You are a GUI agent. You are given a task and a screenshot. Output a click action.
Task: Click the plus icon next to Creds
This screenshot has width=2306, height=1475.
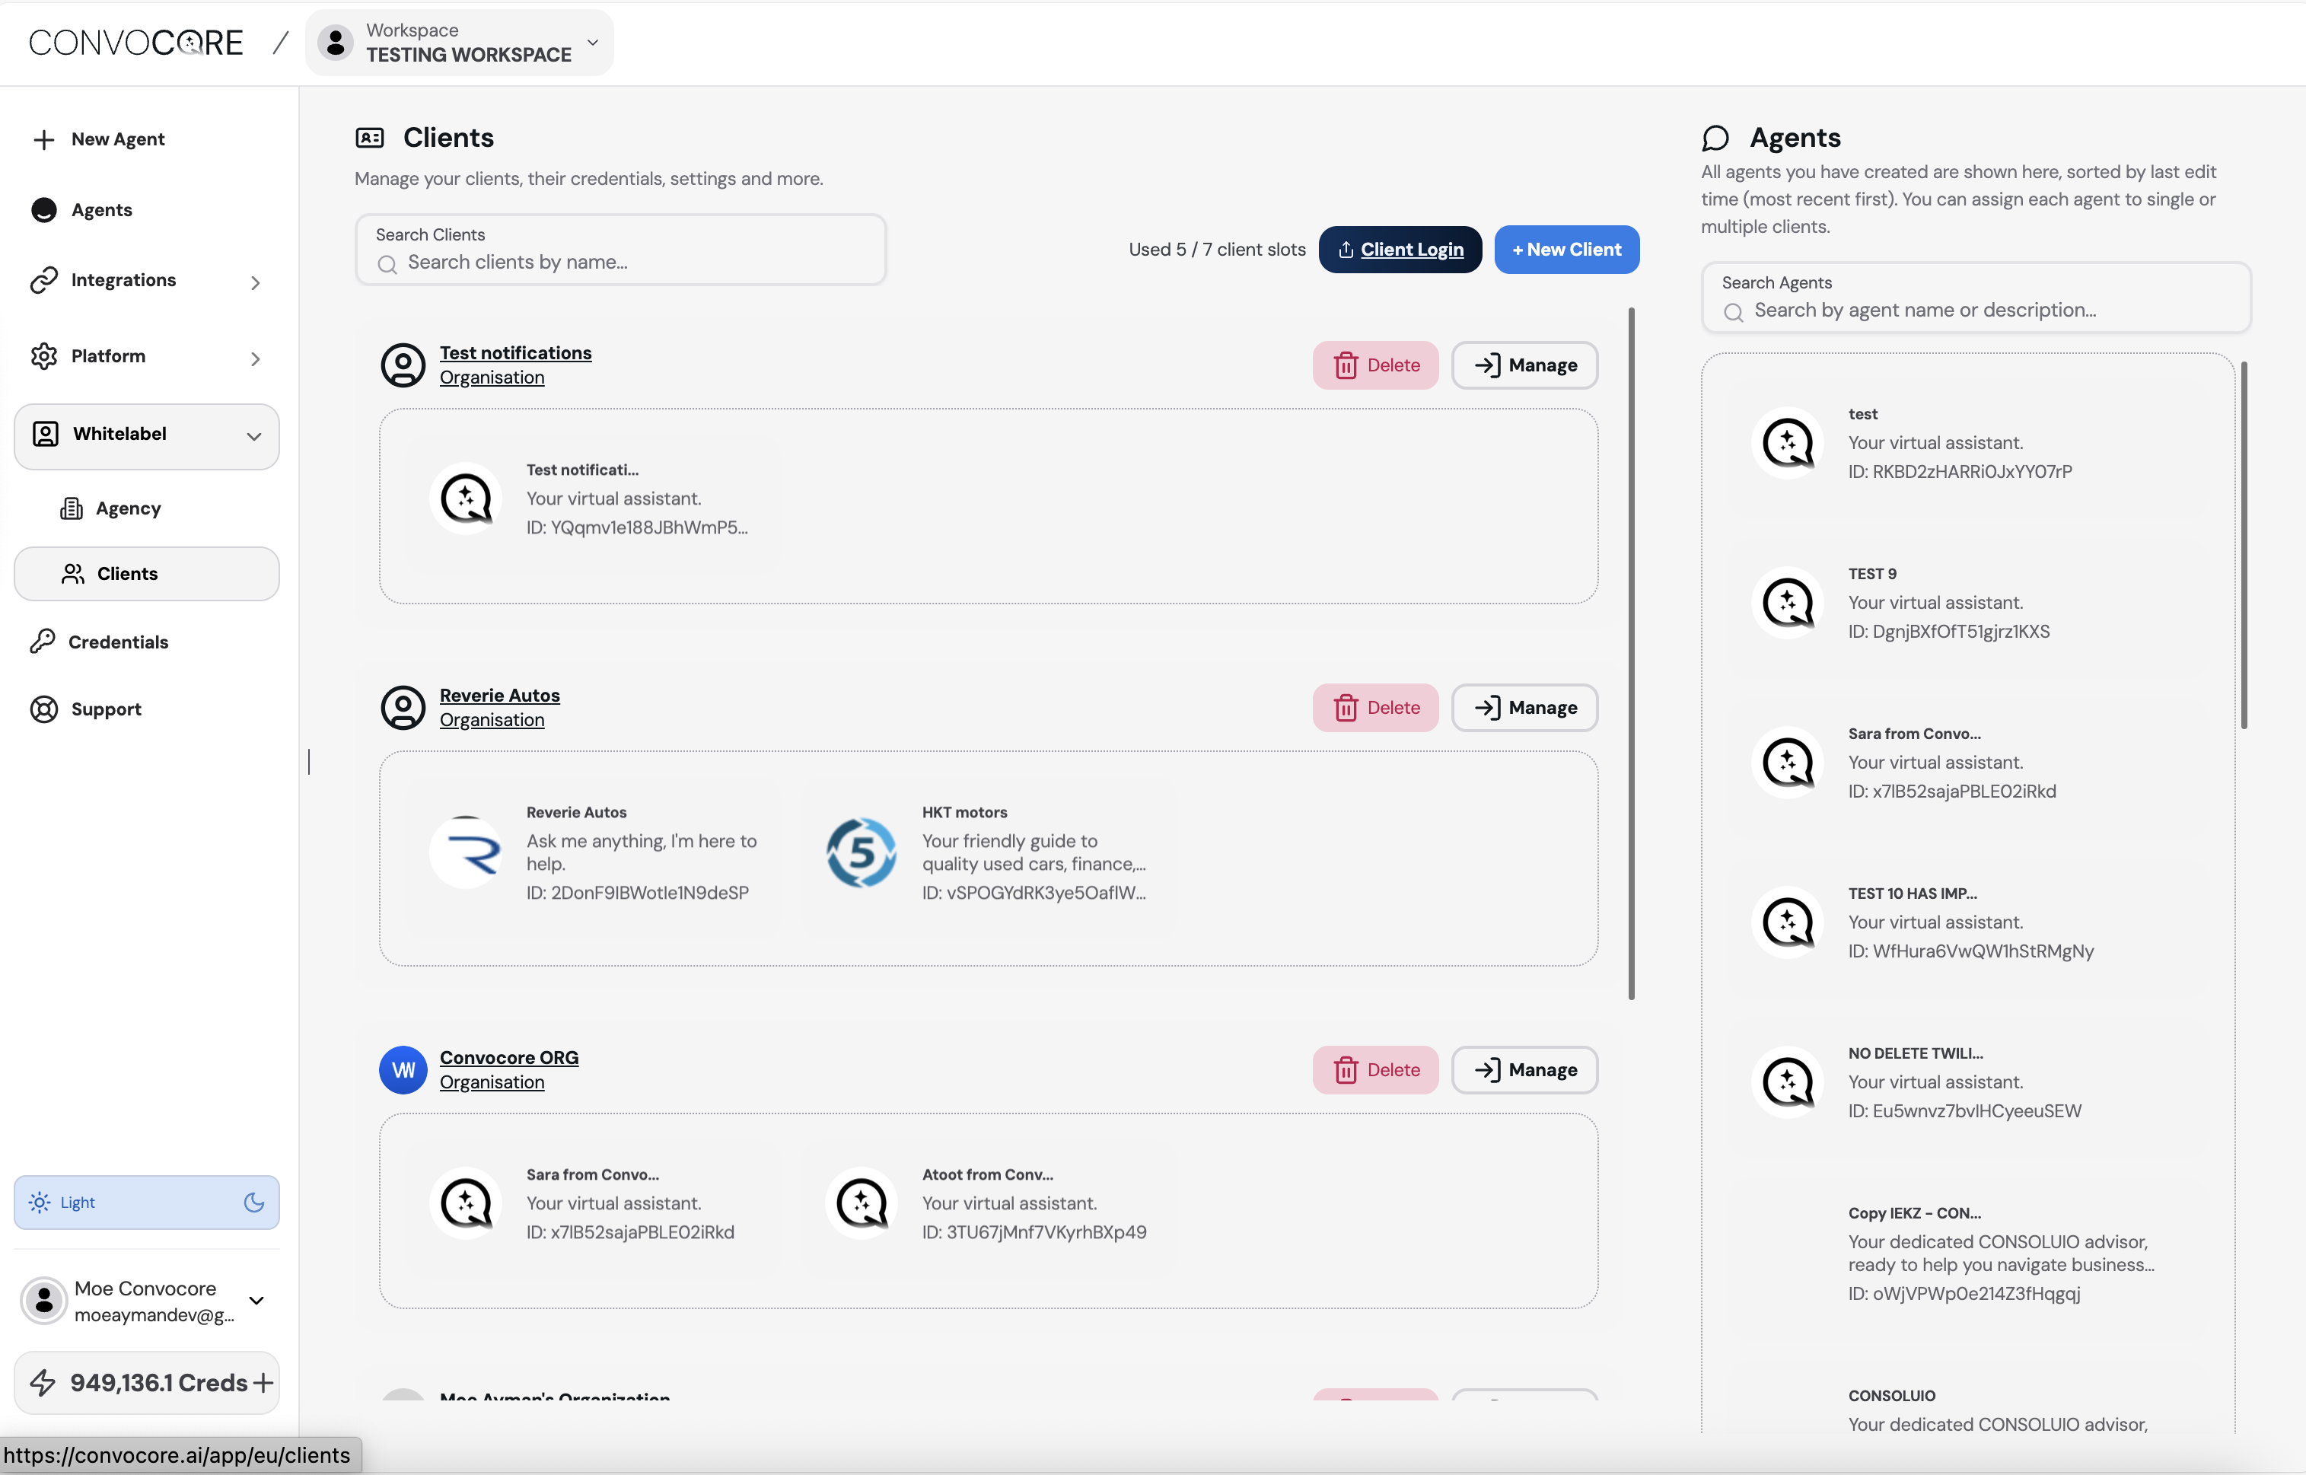click(263, 1382)
